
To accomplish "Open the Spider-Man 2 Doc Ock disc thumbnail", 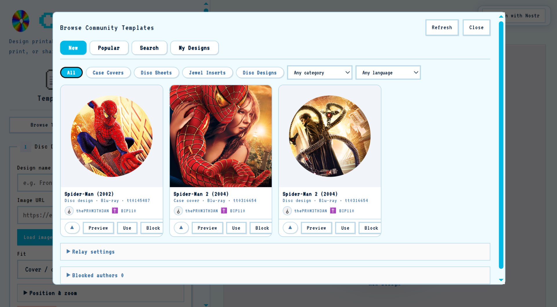I will (330, 136).
